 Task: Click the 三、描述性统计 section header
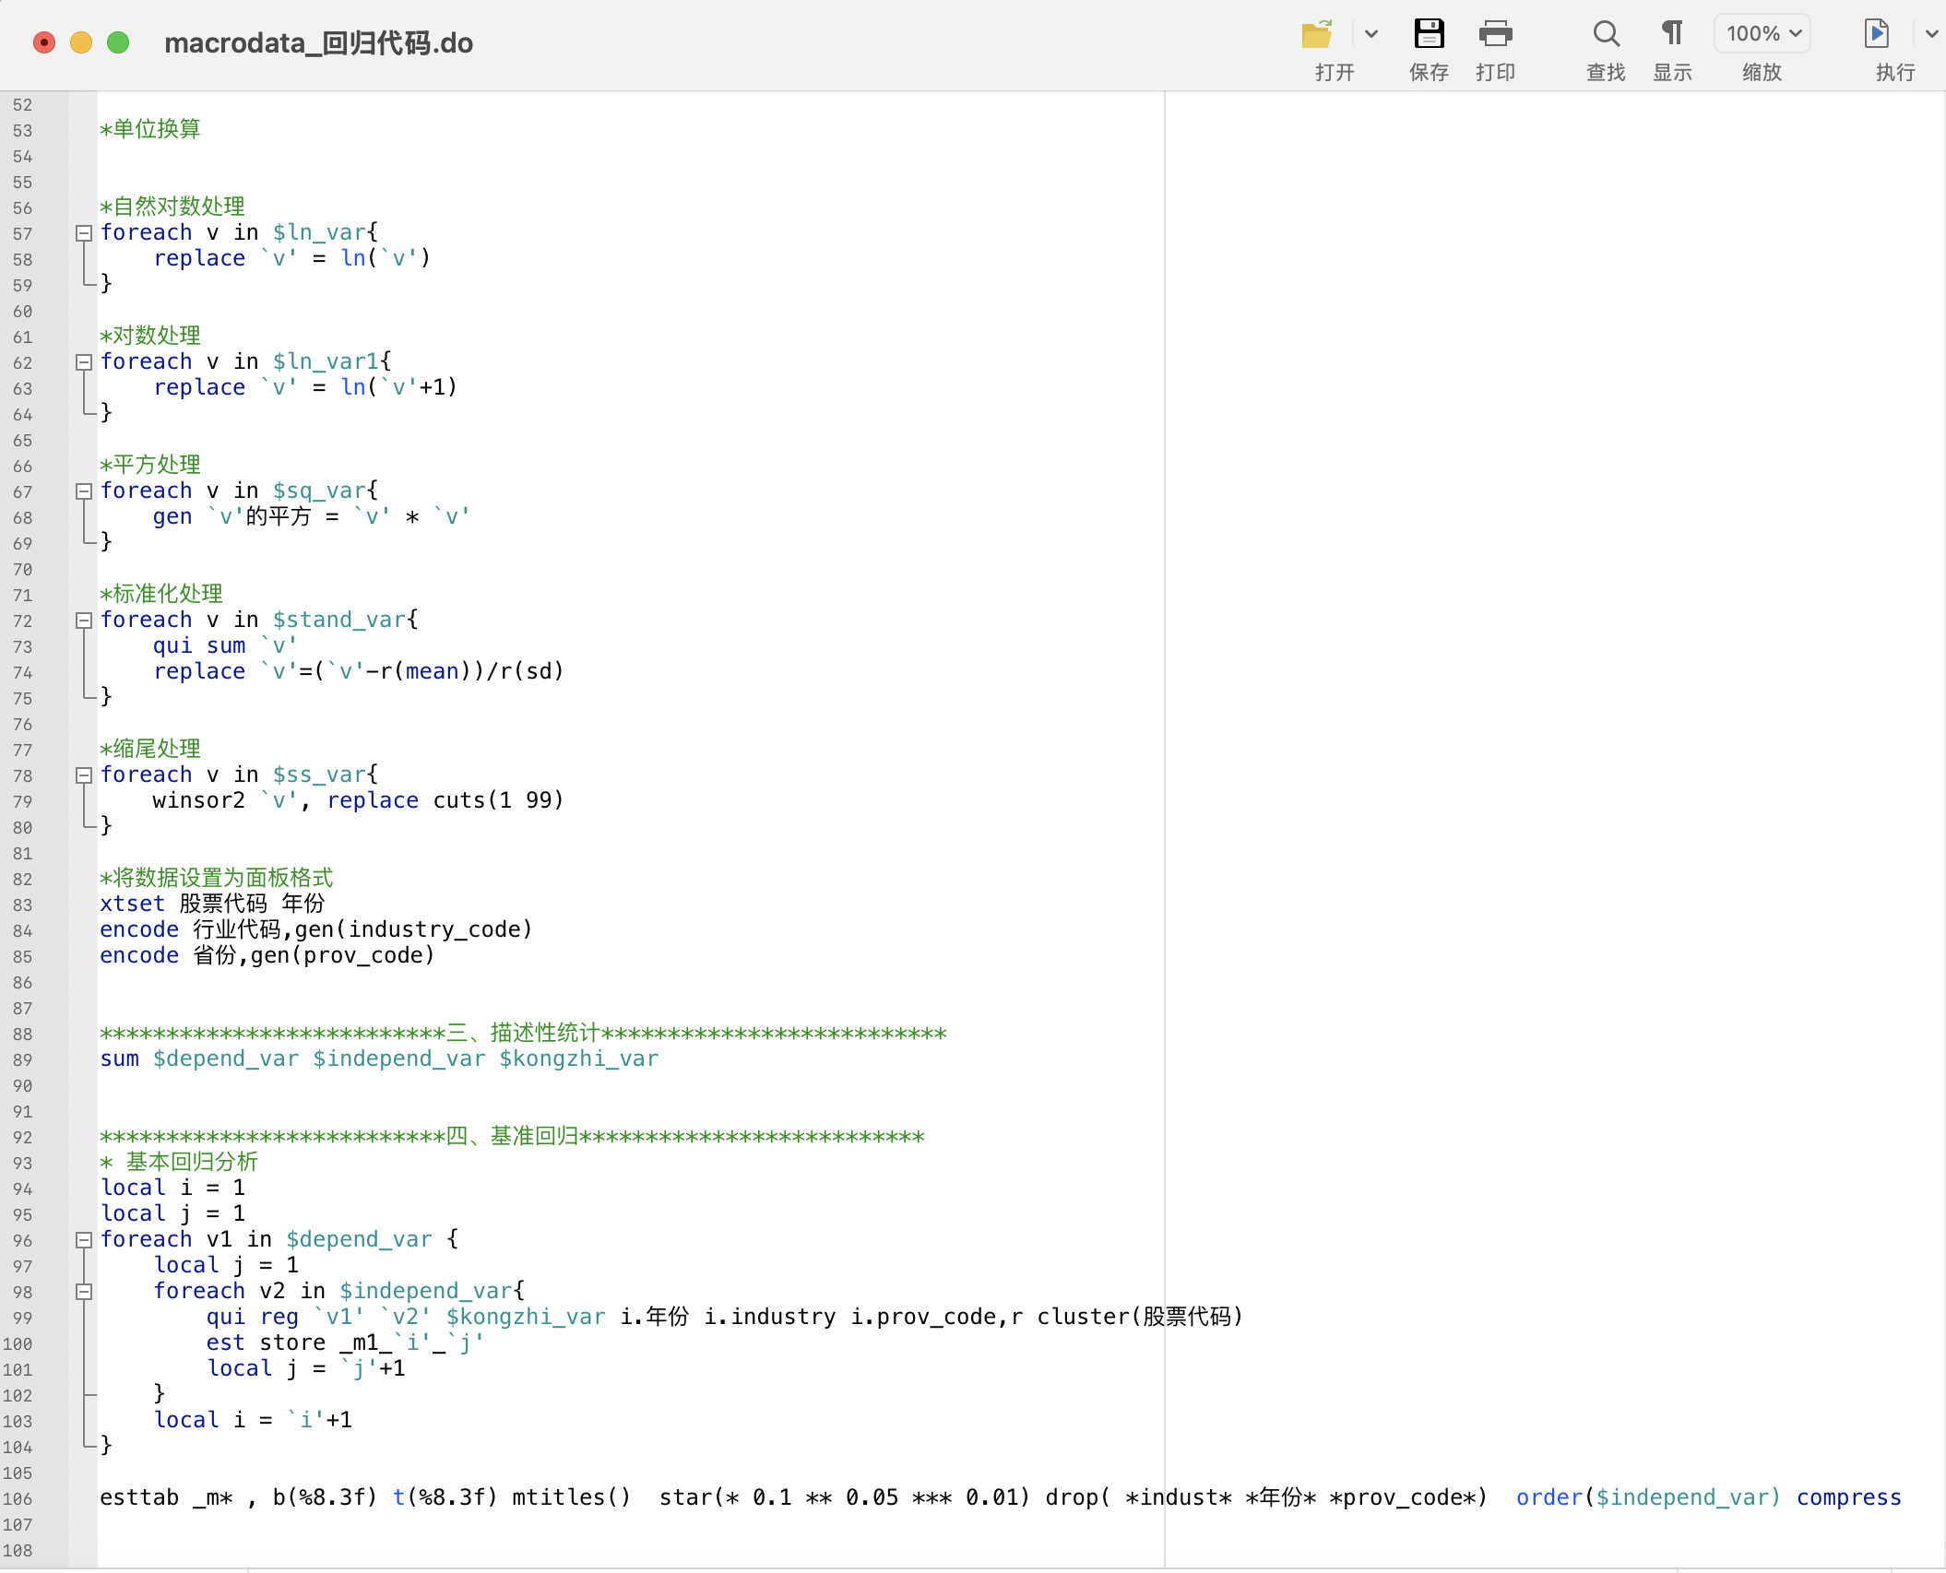pyautogui.click(x=523, y=1033)
